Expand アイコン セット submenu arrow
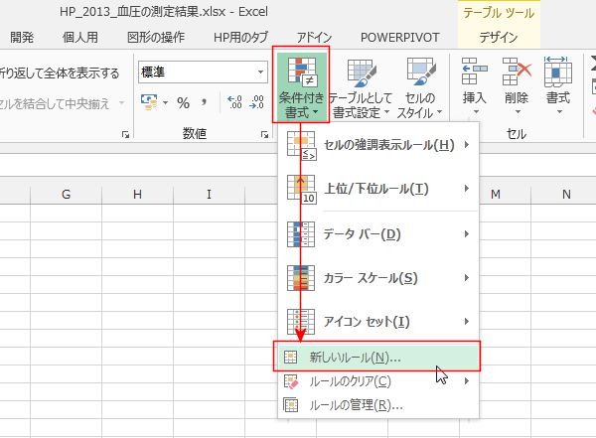 click(x=467, y=321)
